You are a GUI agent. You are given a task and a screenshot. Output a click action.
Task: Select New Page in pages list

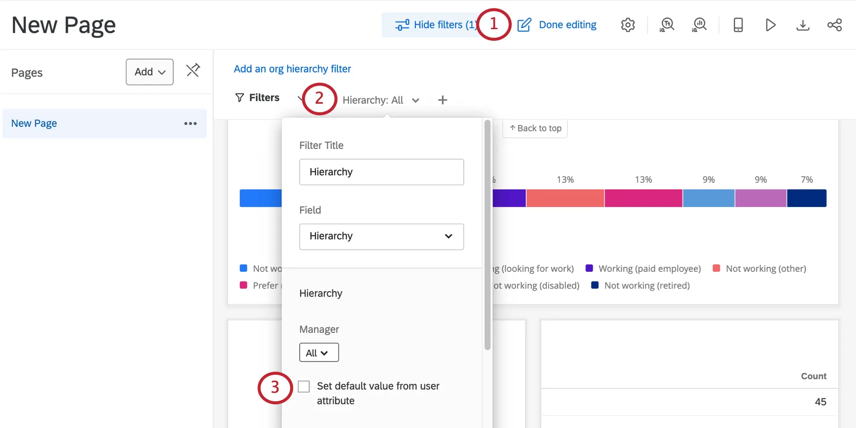[x=34, y=123]
